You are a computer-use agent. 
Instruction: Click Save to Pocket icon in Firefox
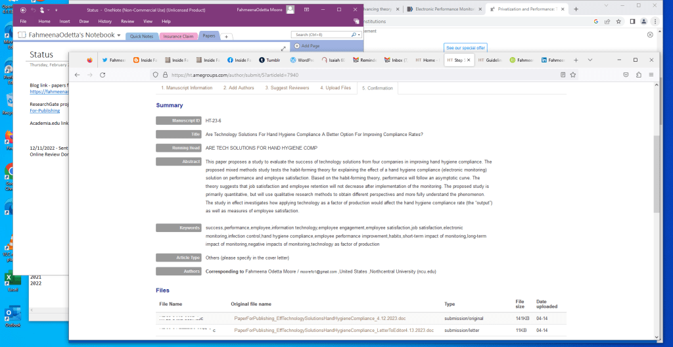(x=626, y=75)
